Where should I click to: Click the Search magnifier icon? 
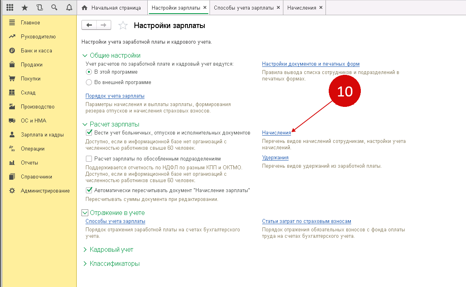click(54, 8)
